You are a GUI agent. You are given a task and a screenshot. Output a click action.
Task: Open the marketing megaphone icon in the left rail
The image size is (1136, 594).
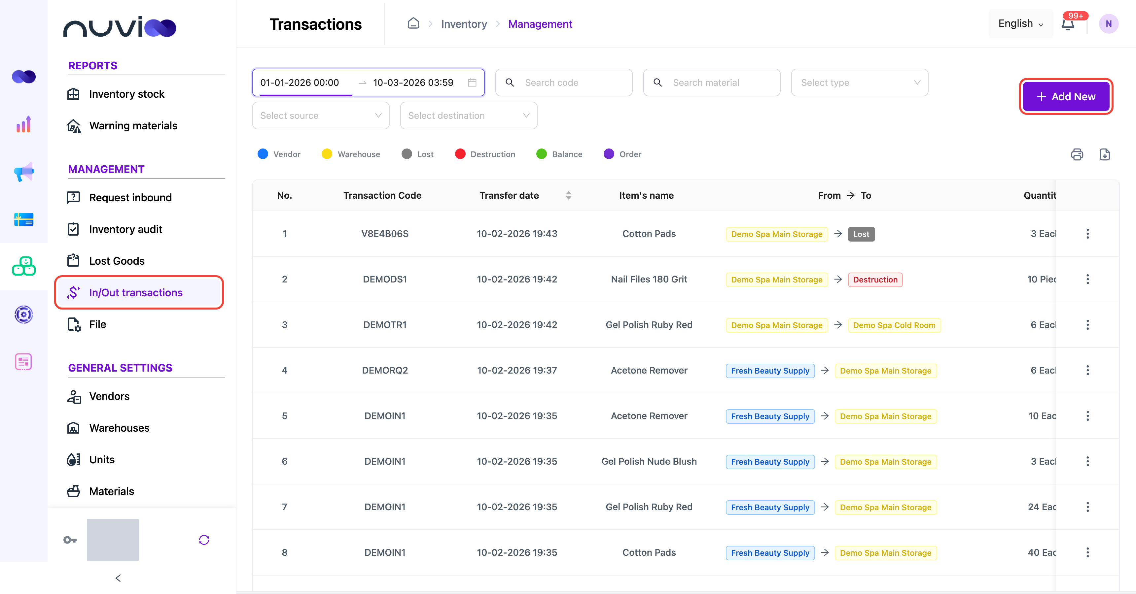coord(24,172)
